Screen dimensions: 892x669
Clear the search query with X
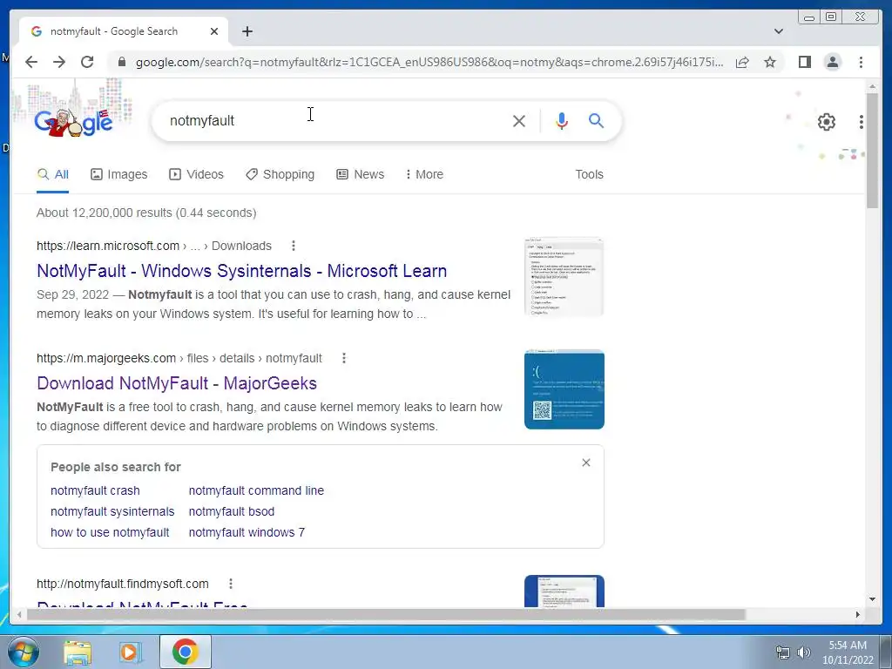click(x=519, y=120)
